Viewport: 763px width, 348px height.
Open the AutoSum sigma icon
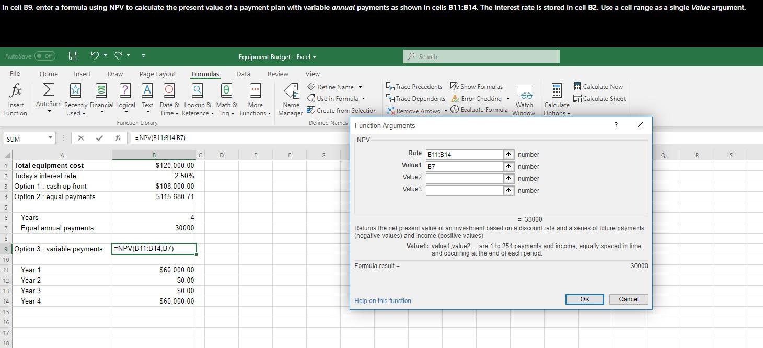pyautogui.click(x=48, y=91)
